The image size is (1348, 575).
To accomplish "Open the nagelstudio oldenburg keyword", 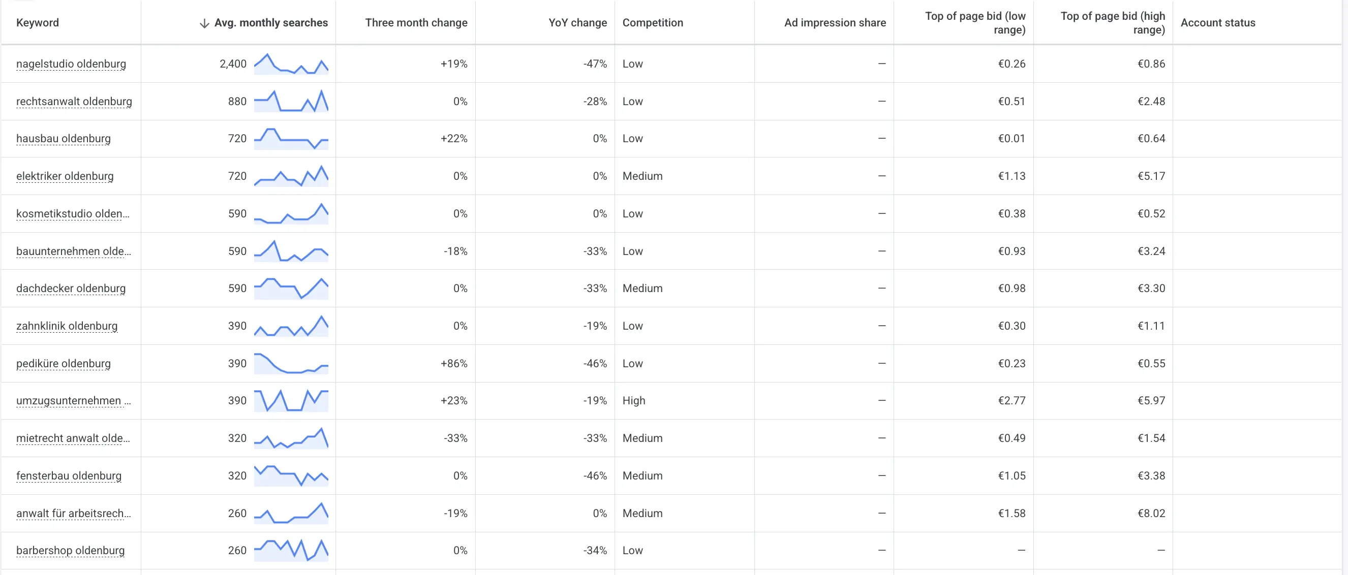I will point(71,64).
